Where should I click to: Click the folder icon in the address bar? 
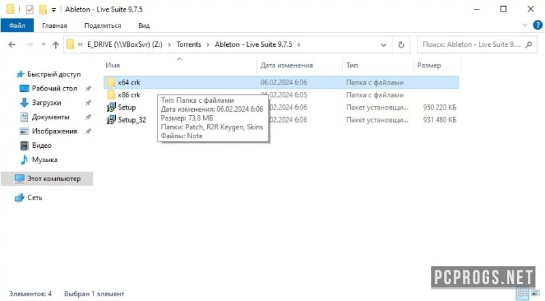[x=70, y=44]
